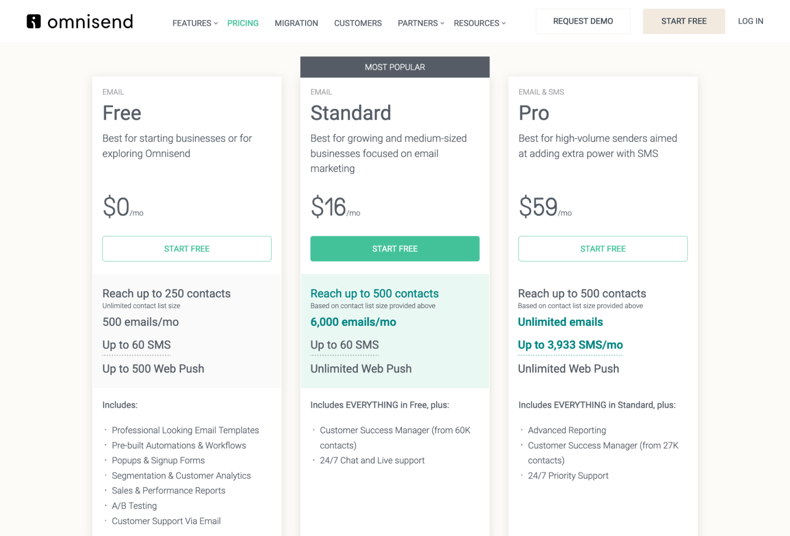Click 'Up to 60 SMS' in Free plan
Image resolution: width=790 pixels, height=536 pixels.
coord(136,345)
